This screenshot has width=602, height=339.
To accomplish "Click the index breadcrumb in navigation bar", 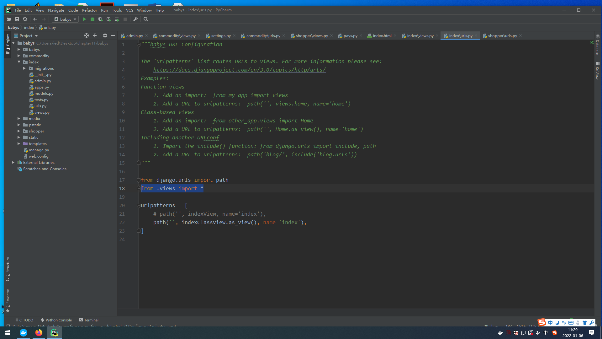I will point(29,27).
